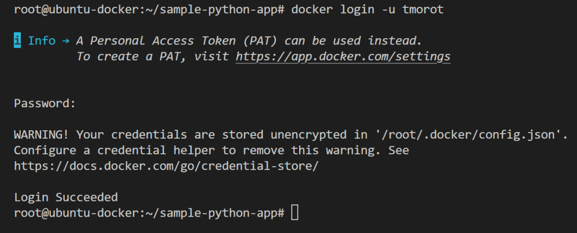Click the '-u' flag in the command
The width and height of the screenshot is (577, 233).
pos(388,10)
